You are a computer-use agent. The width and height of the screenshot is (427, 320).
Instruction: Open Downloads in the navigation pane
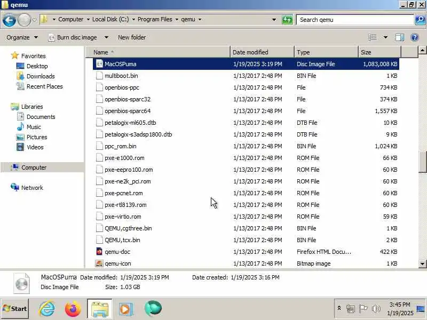[x=41, y=76]
